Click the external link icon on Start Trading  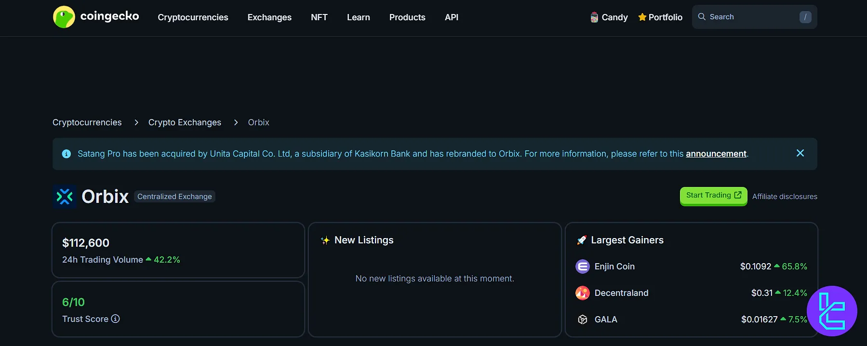(x=738, y=195)
